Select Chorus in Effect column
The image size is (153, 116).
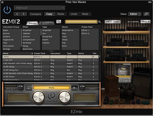coord(26,37)
